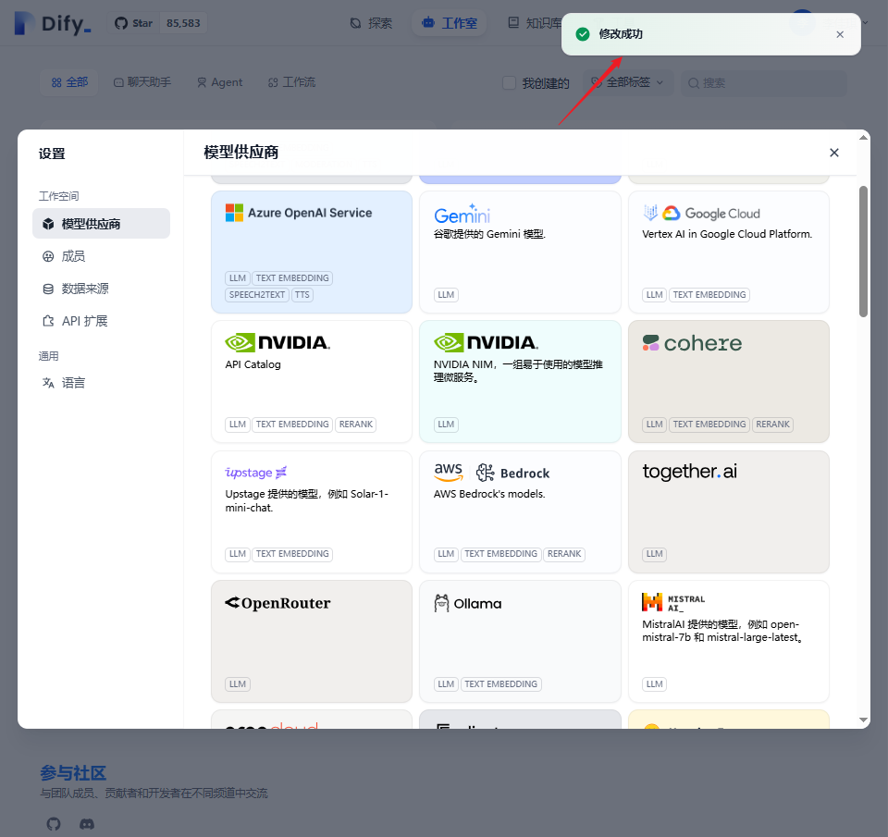This screenshot has height=837, width=888.
Task: Click the TTS tag on Azure card
Action: click(302, 294)
